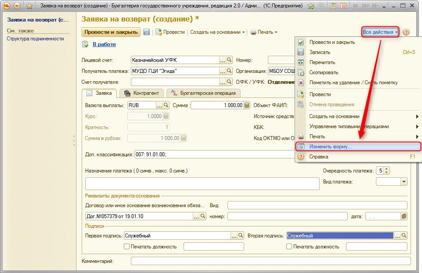Search Вторая подпись with magnifier icon

pyautogui.click(x=404, y=236)
